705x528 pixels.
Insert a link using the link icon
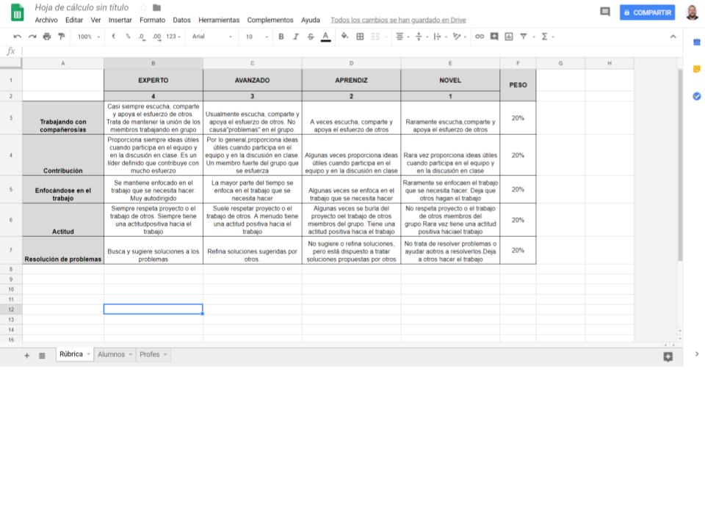480,37
